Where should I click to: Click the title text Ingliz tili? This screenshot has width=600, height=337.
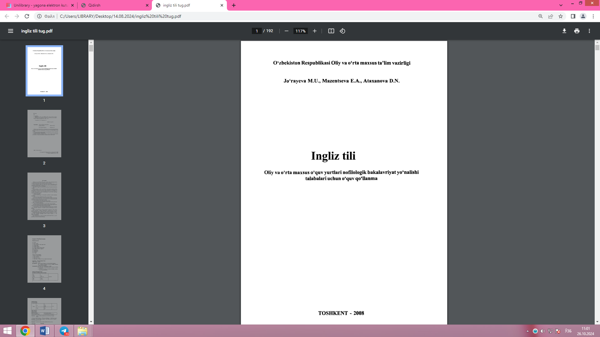[333, 156]
